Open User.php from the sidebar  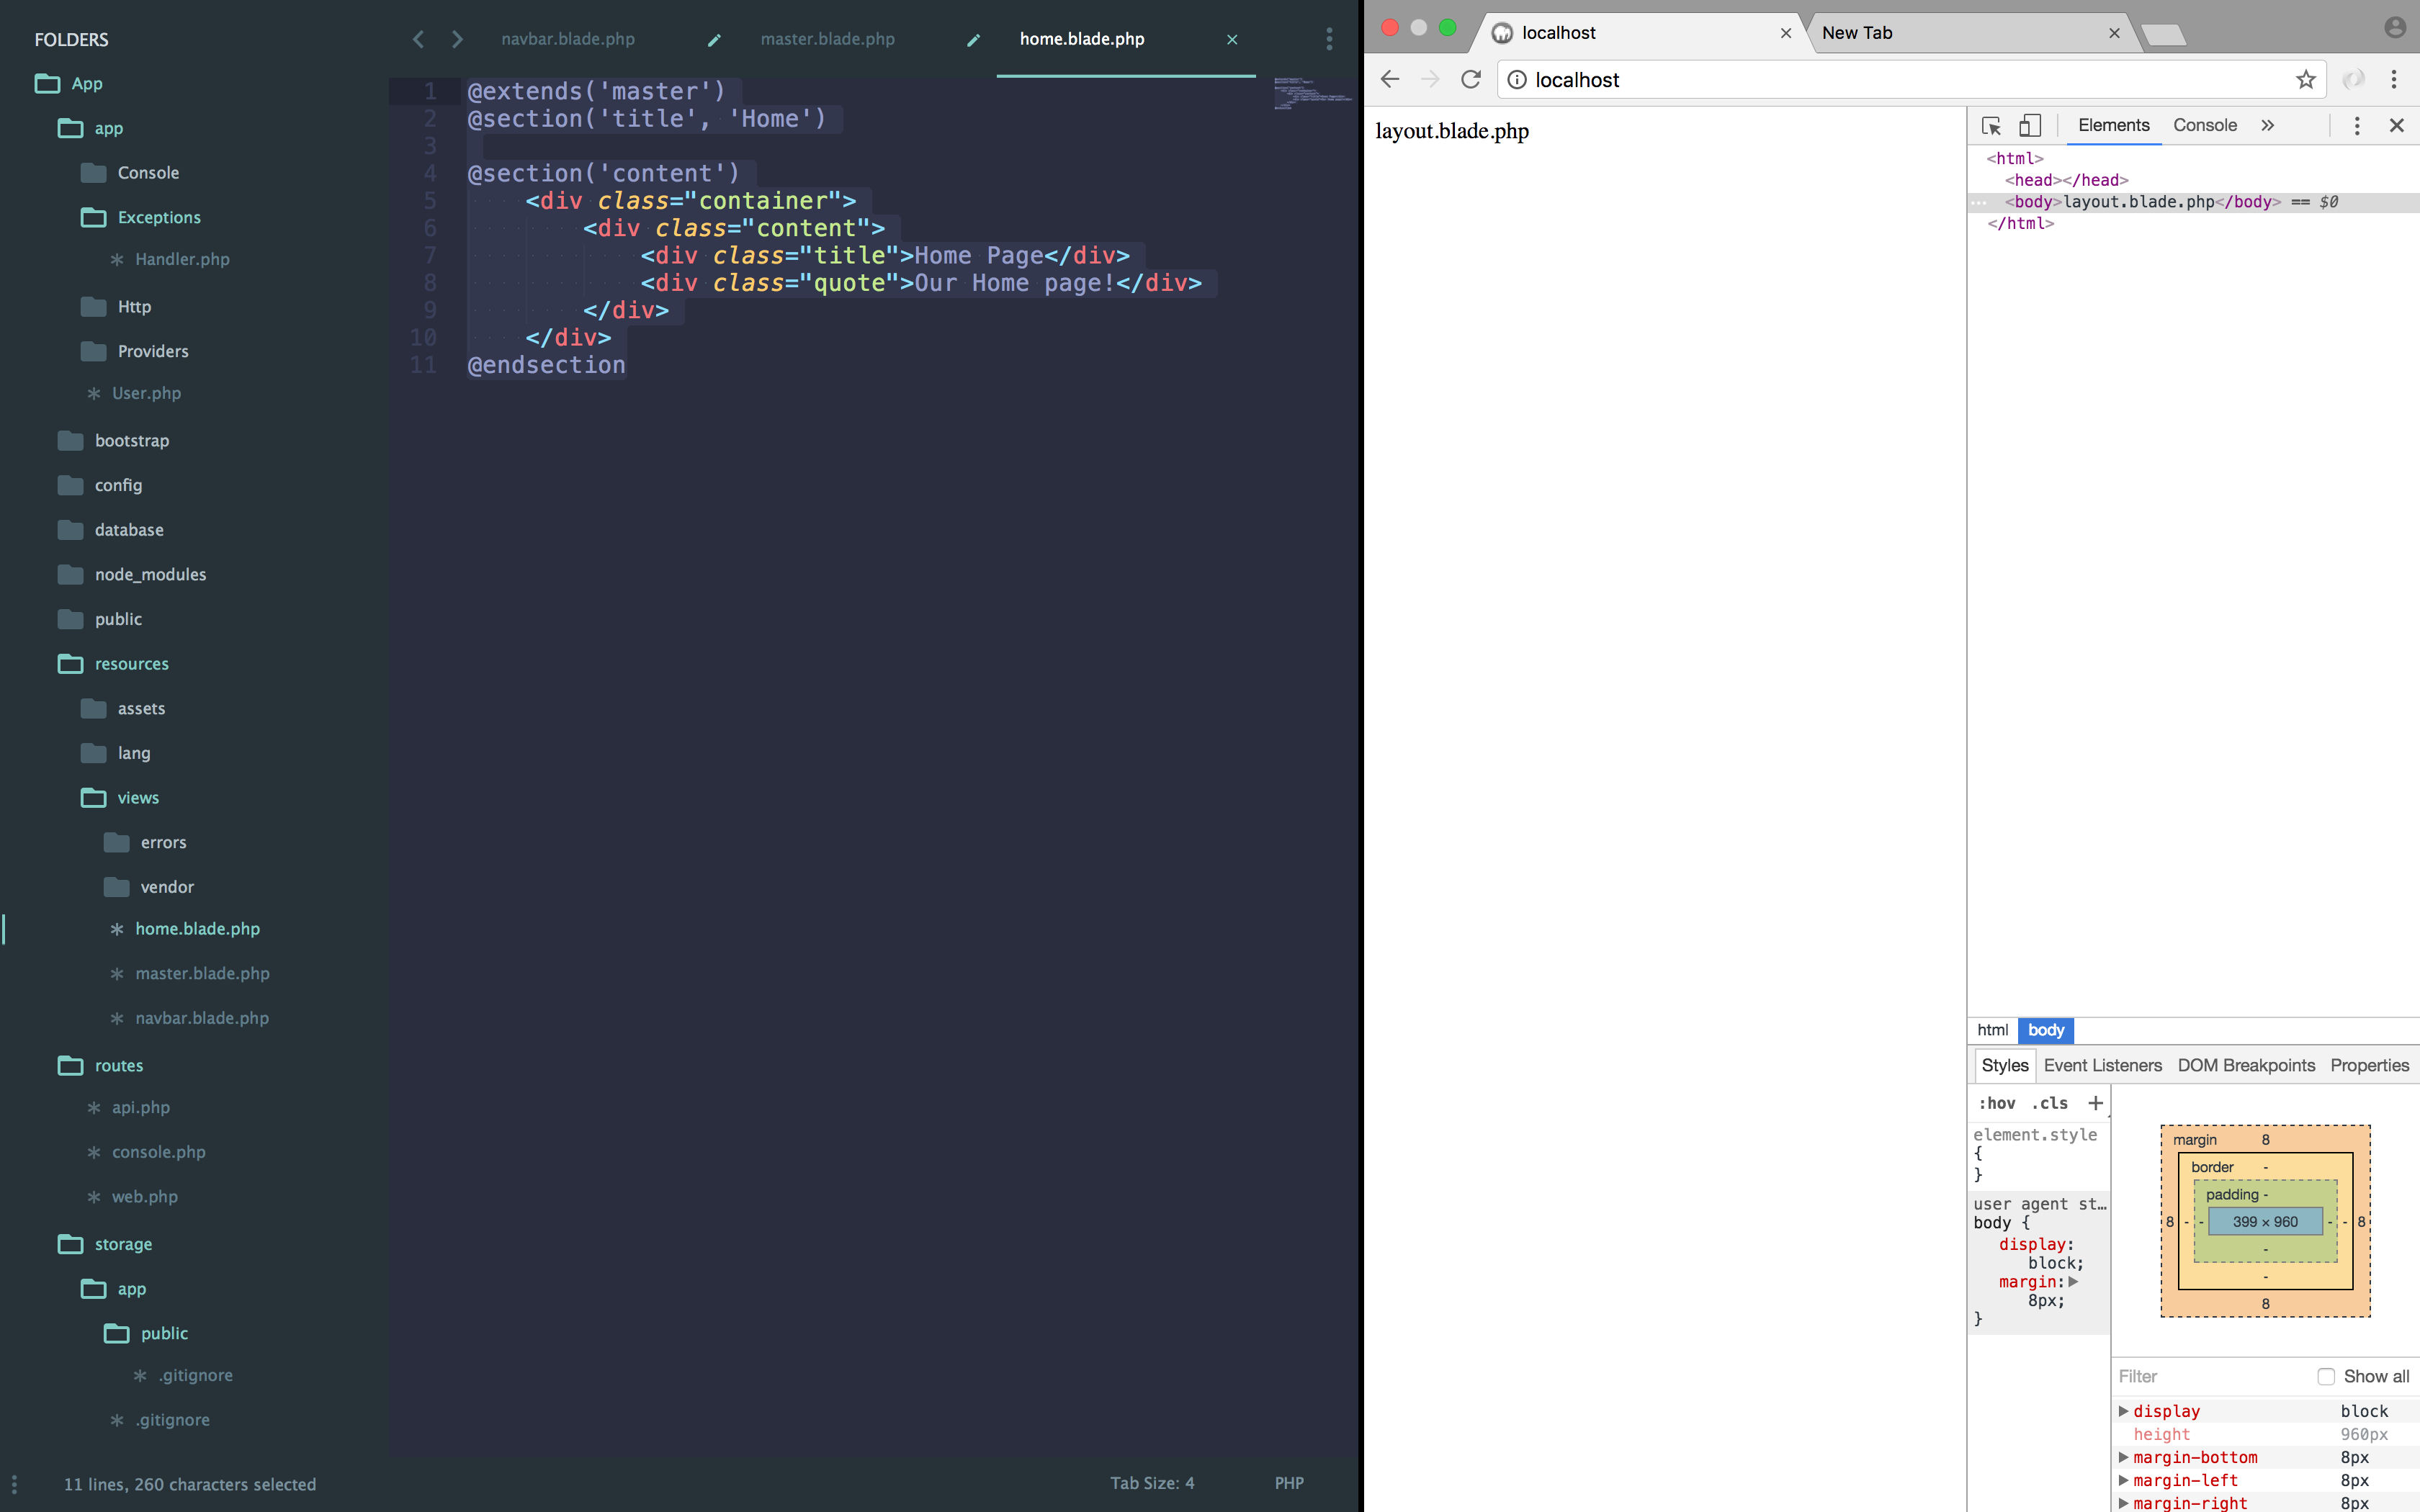[x=146, y=393]
